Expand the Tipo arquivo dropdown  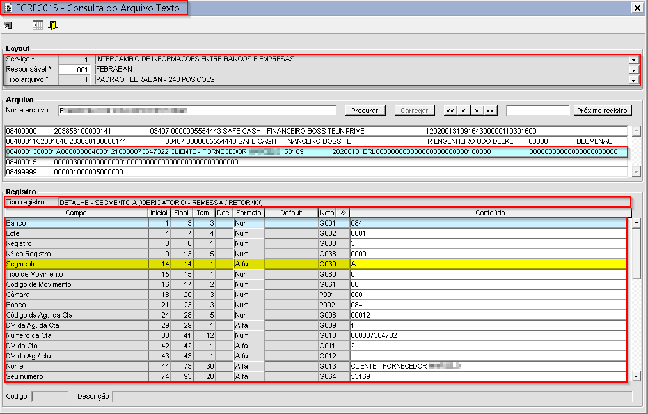point(633,80)
